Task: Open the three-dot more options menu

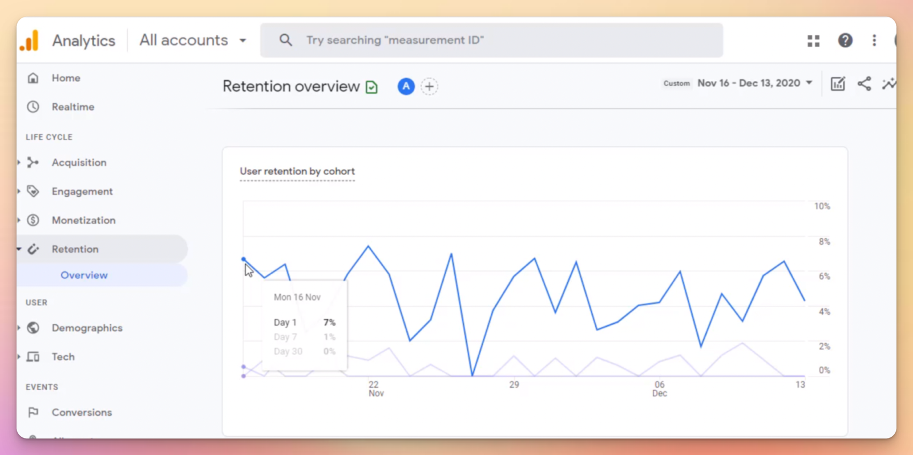Action: pyautogui.click(x=874, y=40)
